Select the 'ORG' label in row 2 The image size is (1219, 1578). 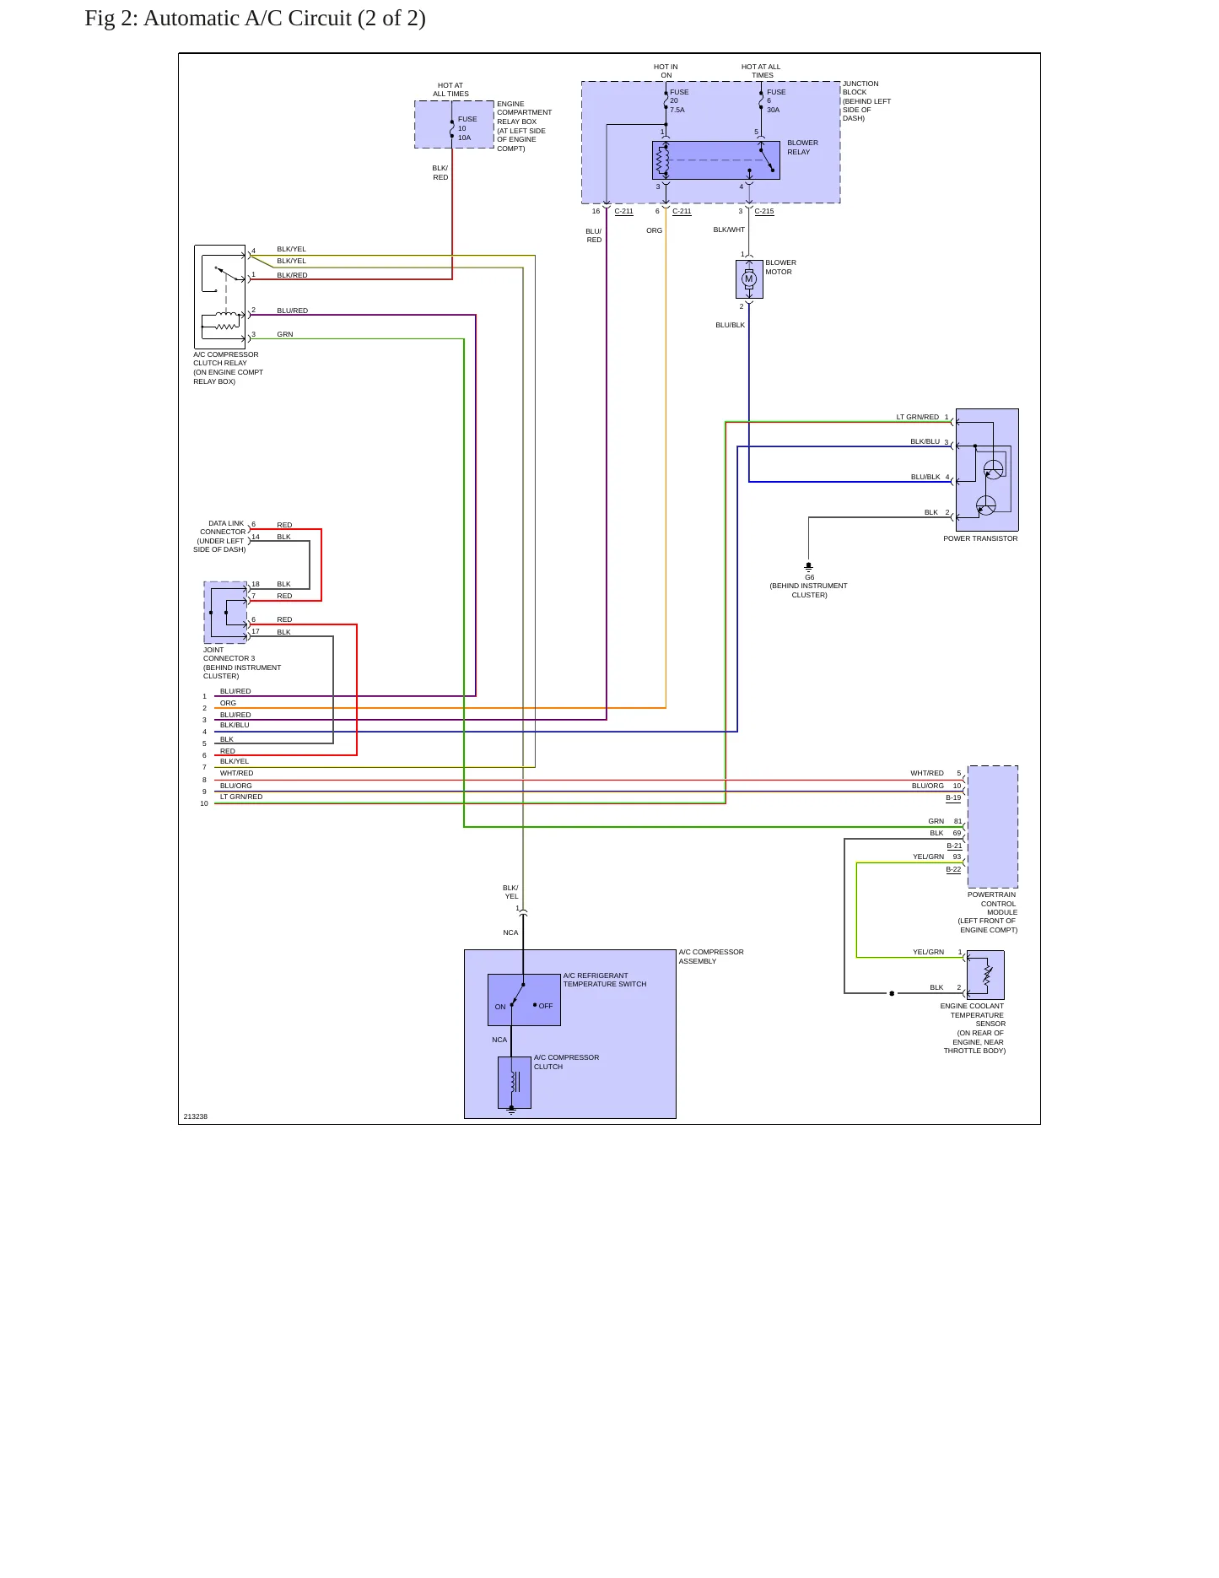tap(229, 703)
